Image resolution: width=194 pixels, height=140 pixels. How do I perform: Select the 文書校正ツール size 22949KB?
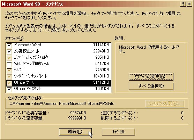coord(101,51)
